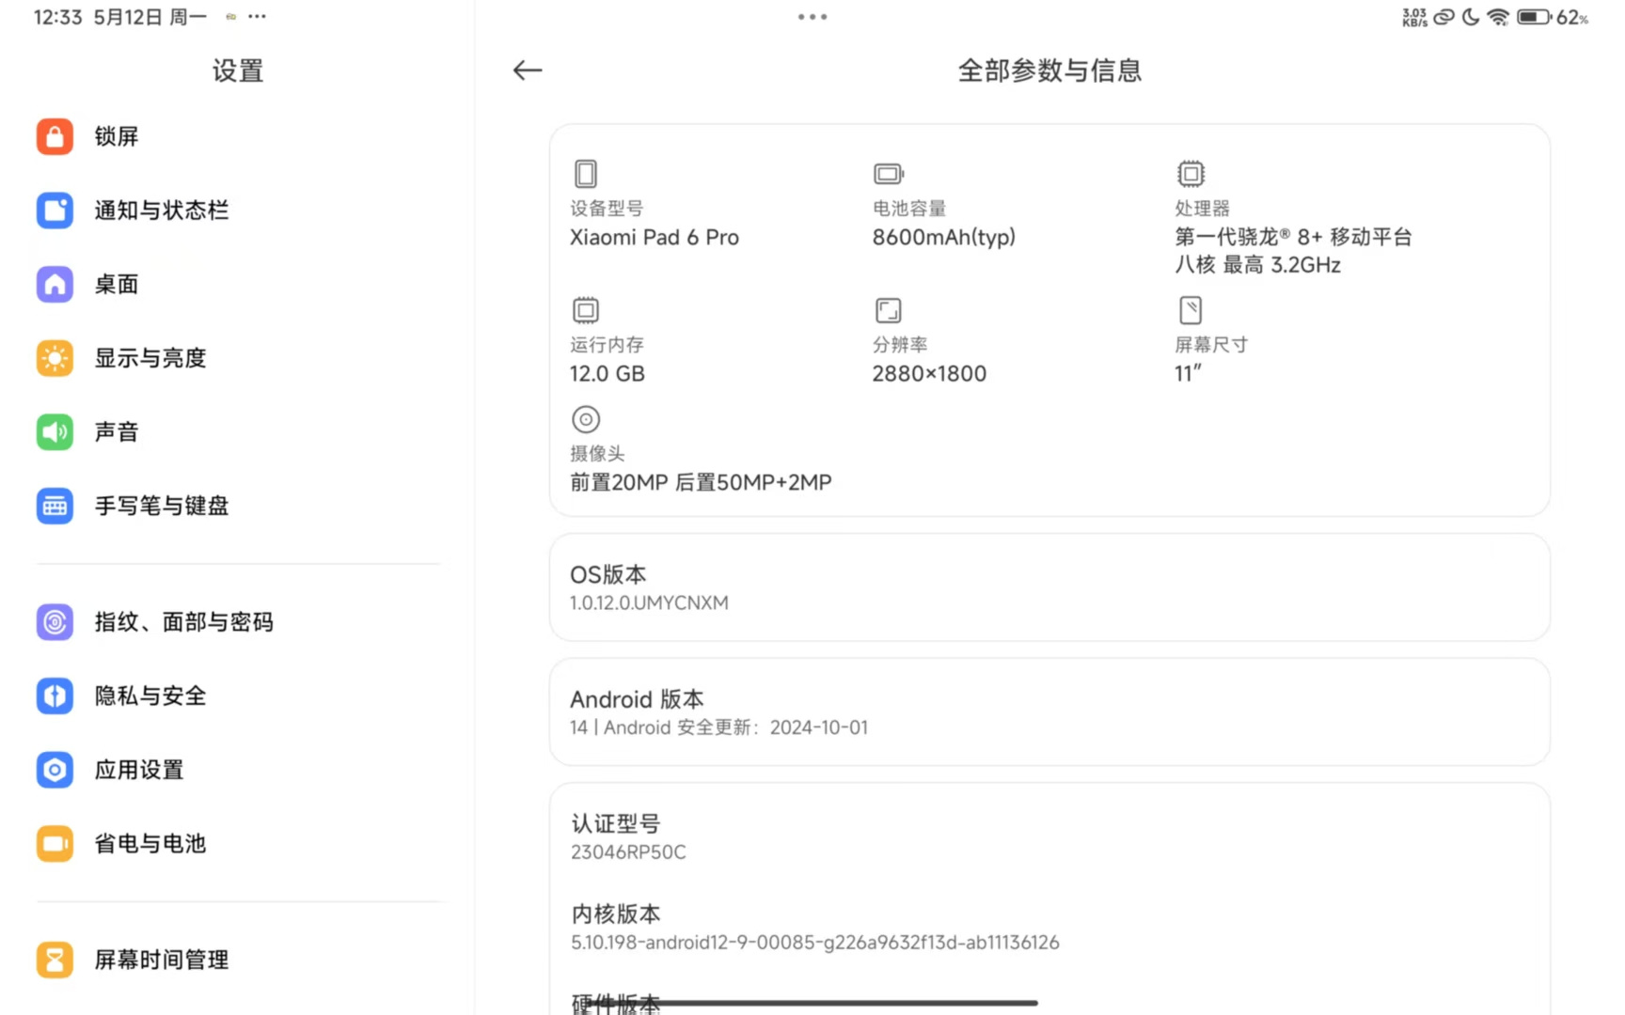1625x1015 pixels.
Task: Tap the do-not-disturb moon icon
Action: (x=1471, y=17)
